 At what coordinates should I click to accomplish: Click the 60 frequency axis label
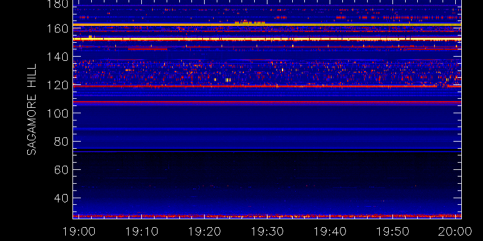click(61, 170)
